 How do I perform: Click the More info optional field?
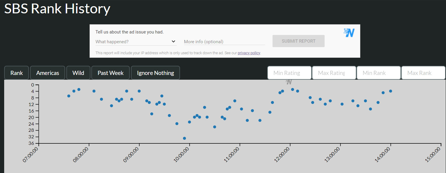pyautogui.click(x=224, y=42)
